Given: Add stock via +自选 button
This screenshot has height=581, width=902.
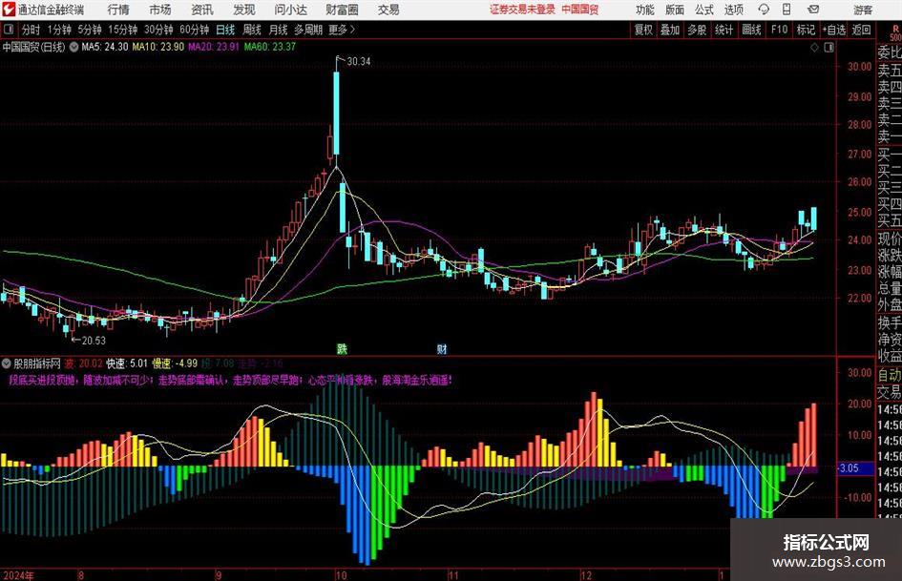Looking at the screenshot, I should 834,30.
